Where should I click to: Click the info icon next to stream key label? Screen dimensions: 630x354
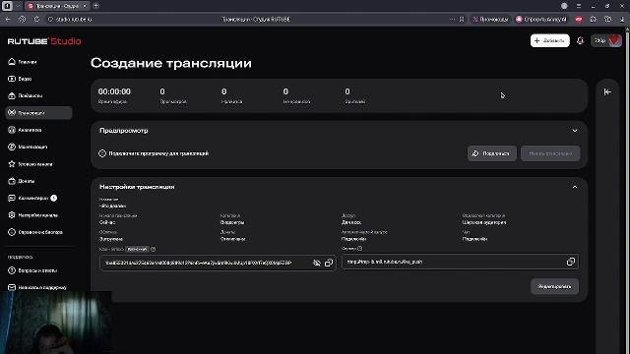pyautogui.click(x=154, y=249)
